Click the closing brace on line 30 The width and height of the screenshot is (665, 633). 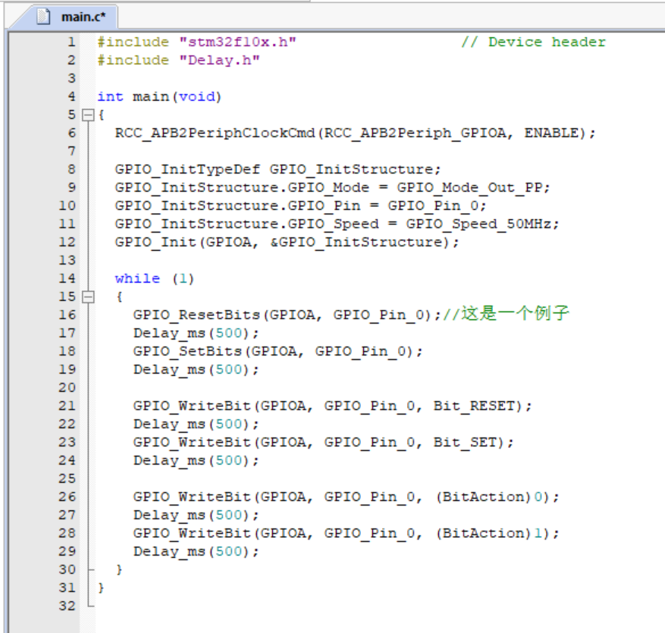coord(119,569)
